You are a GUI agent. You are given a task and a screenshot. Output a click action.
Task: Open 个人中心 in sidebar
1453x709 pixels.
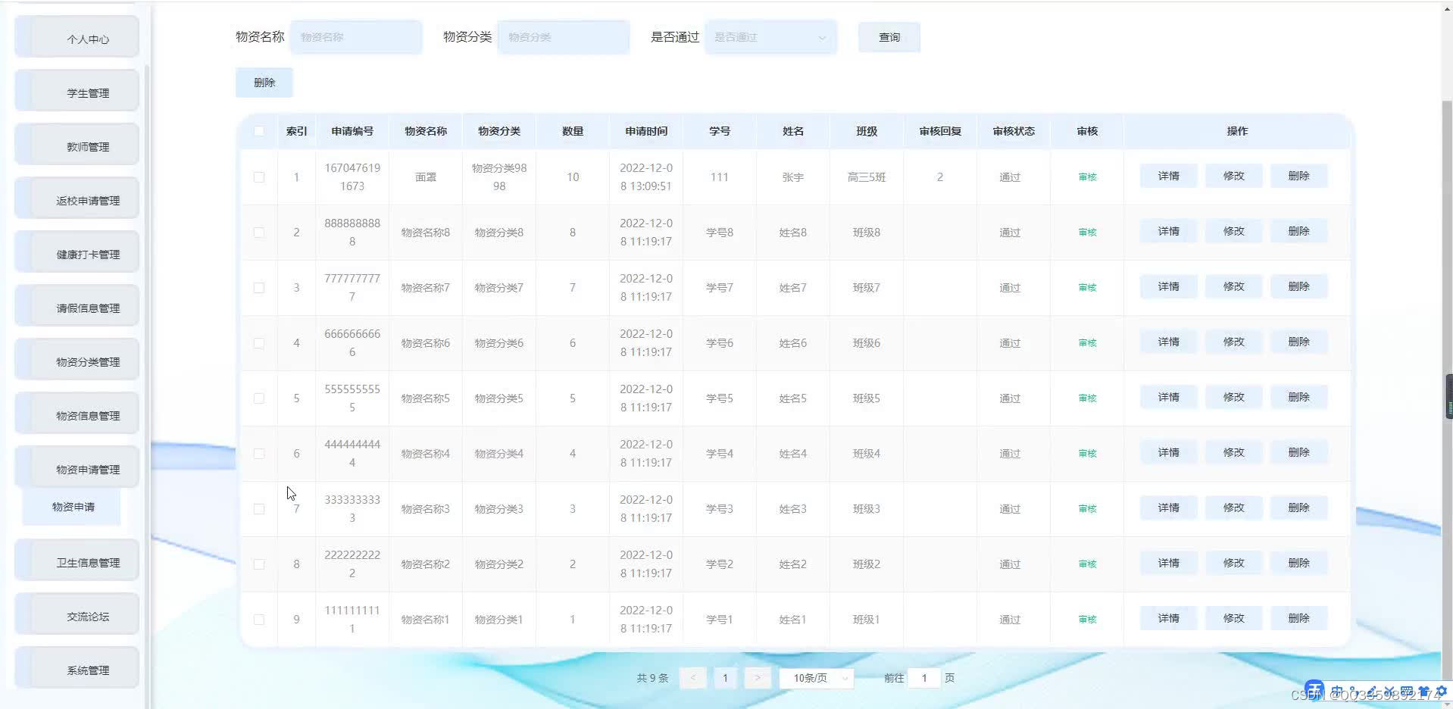click(x=77, y=37)
